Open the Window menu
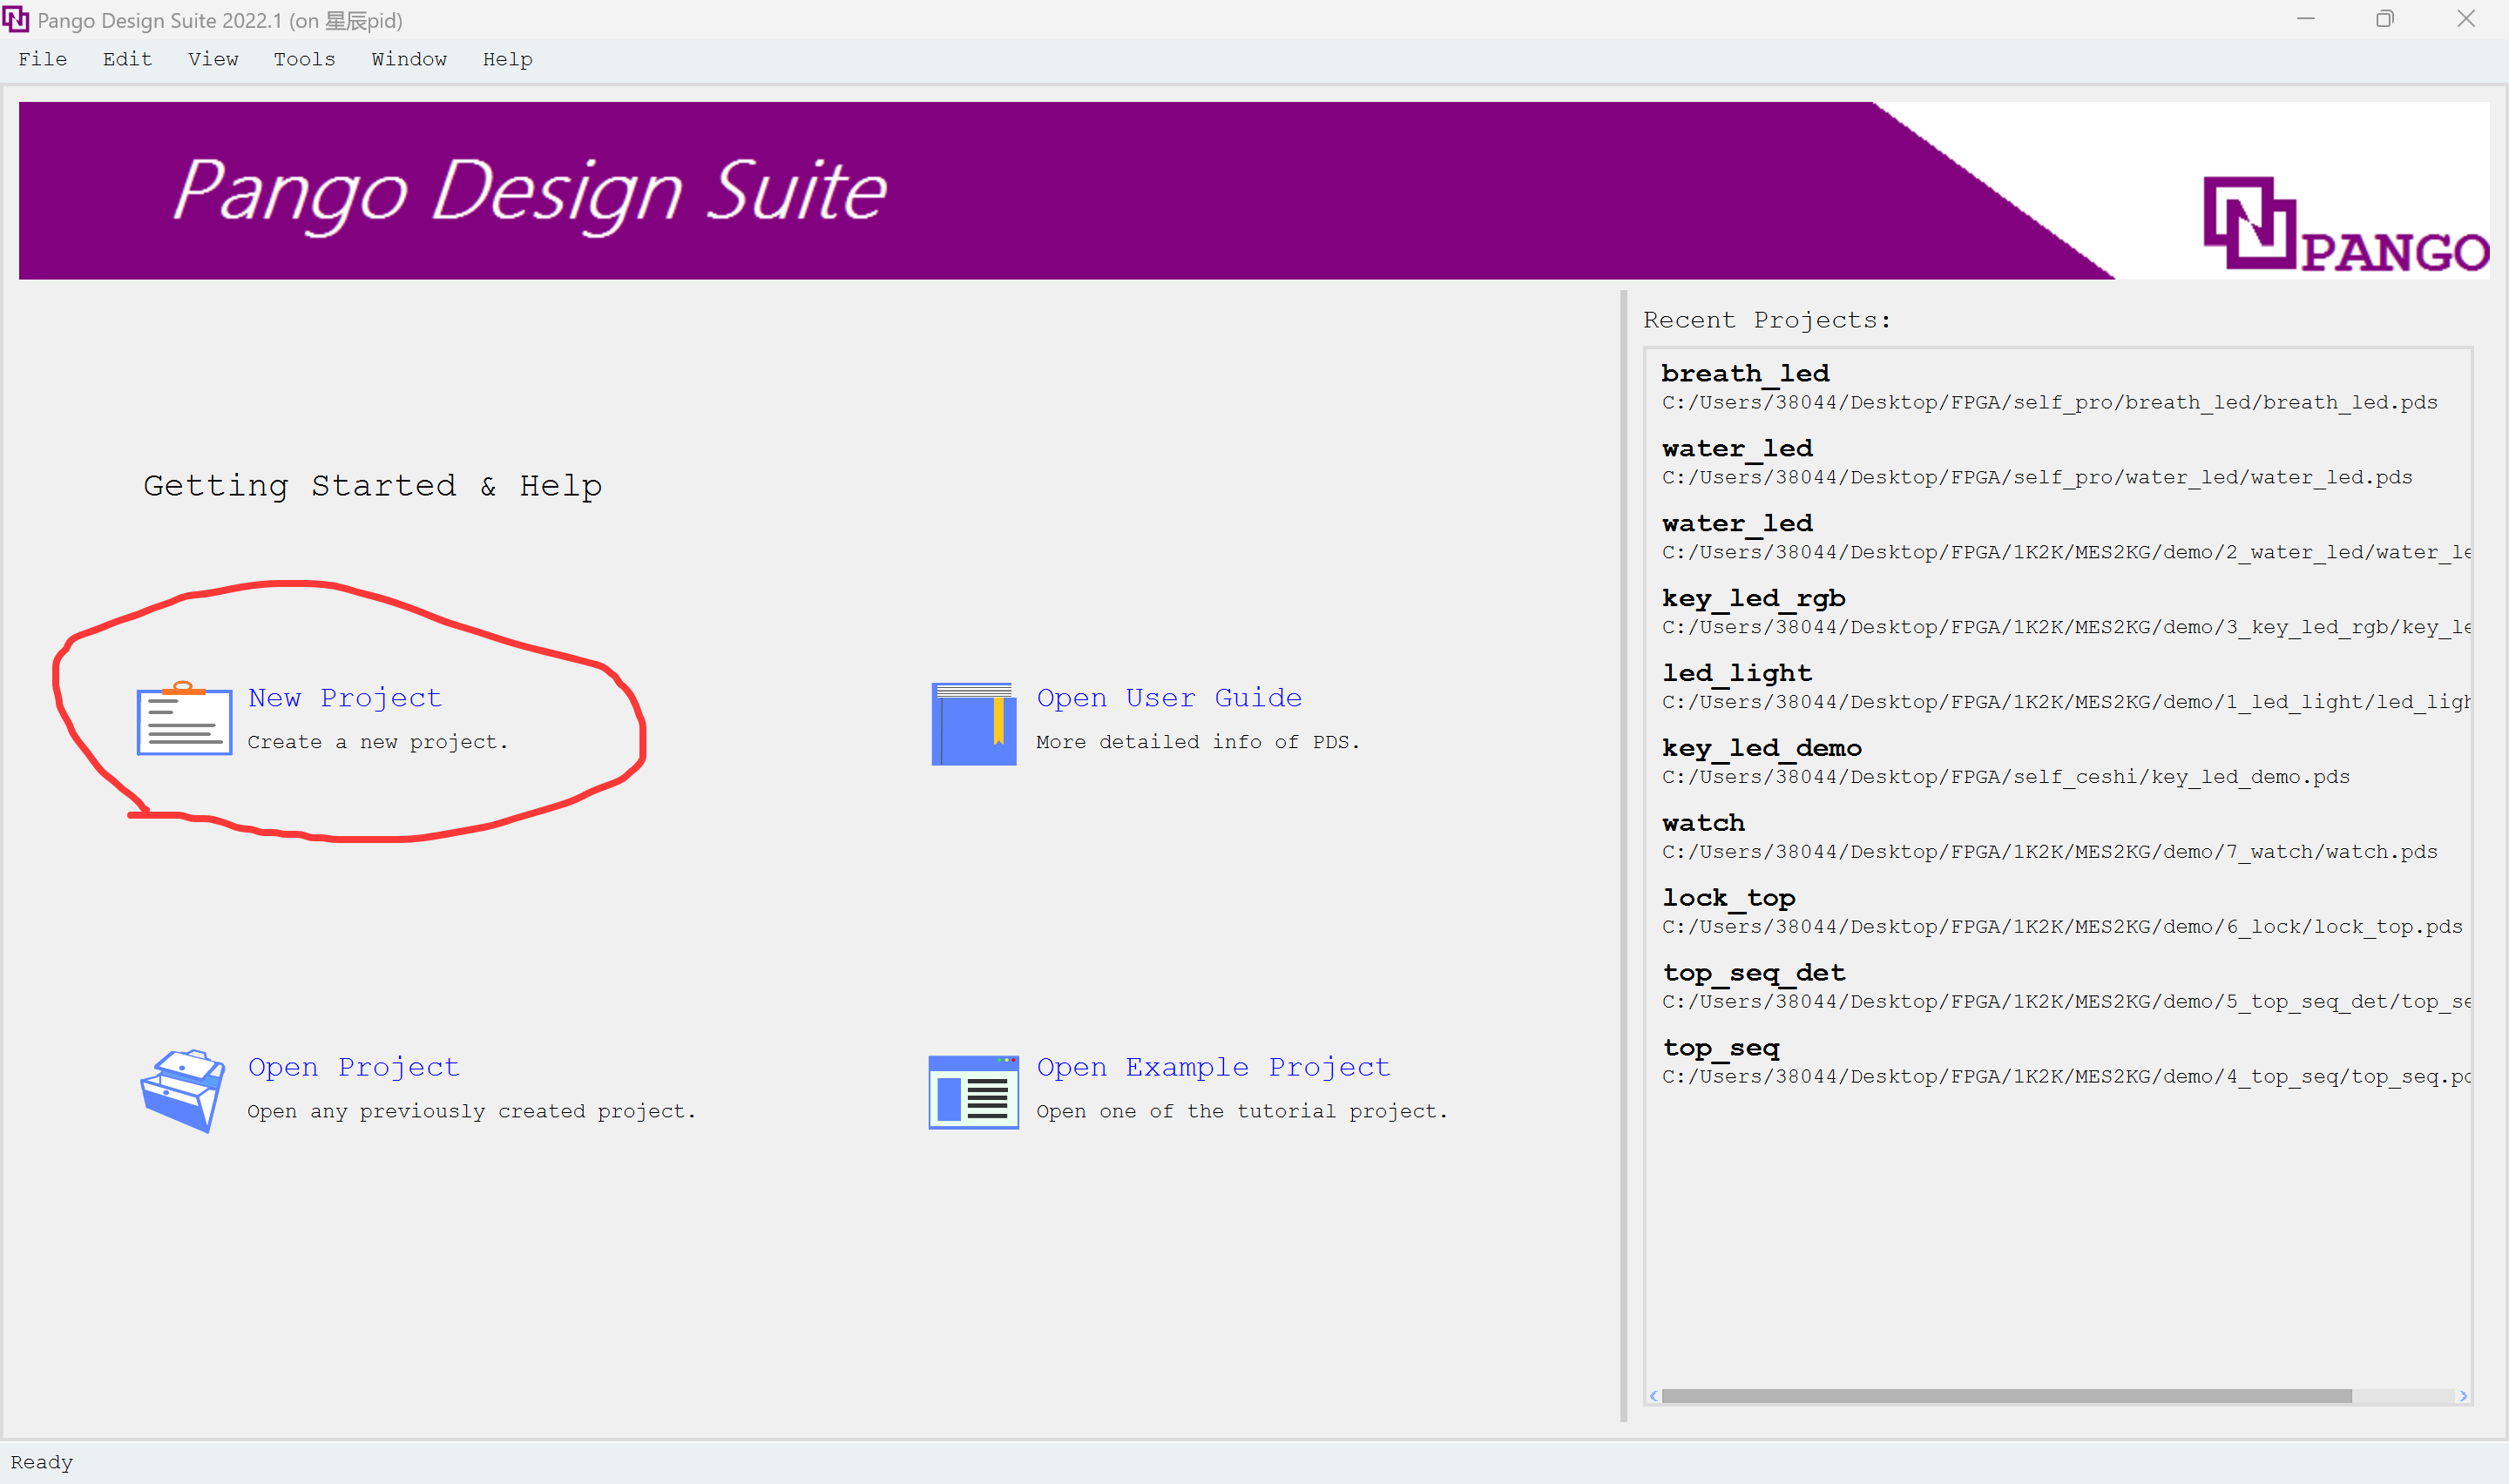Image resolution: width=2509 pixels, height=1484 pixels. tap(409, 59)
